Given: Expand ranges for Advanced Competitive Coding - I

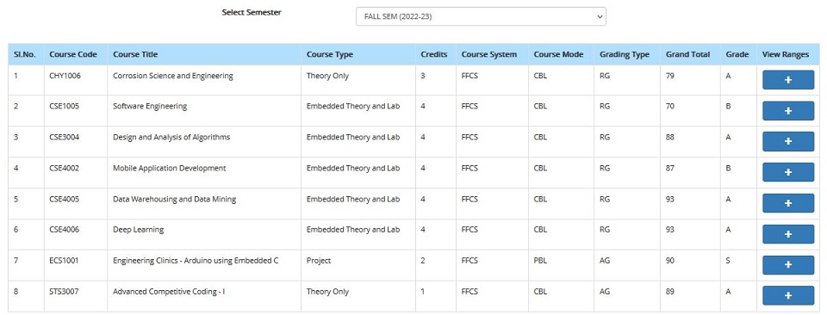Looking at the screenshot, I should pyautogui.click(x=788, y=296).
